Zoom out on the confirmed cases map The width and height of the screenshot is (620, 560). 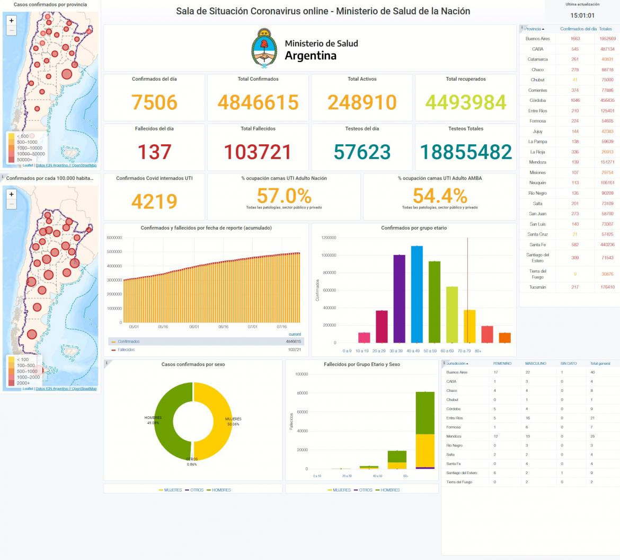coord(12,30)
